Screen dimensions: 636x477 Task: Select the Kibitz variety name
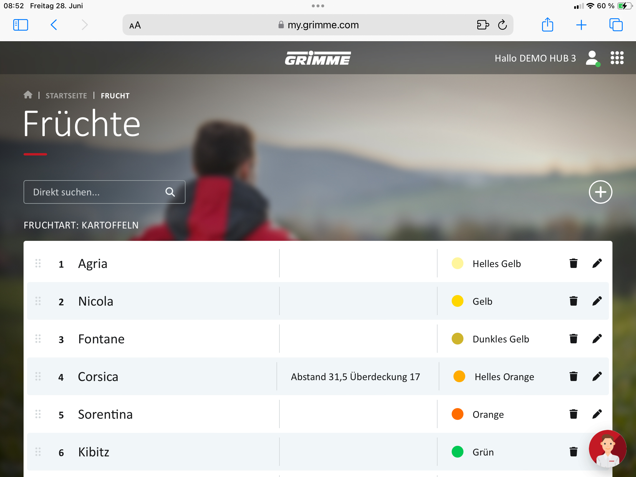point(94,452)
